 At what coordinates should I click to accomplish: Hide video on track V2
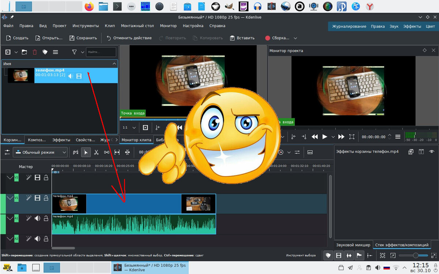click(x=37, y=178)
